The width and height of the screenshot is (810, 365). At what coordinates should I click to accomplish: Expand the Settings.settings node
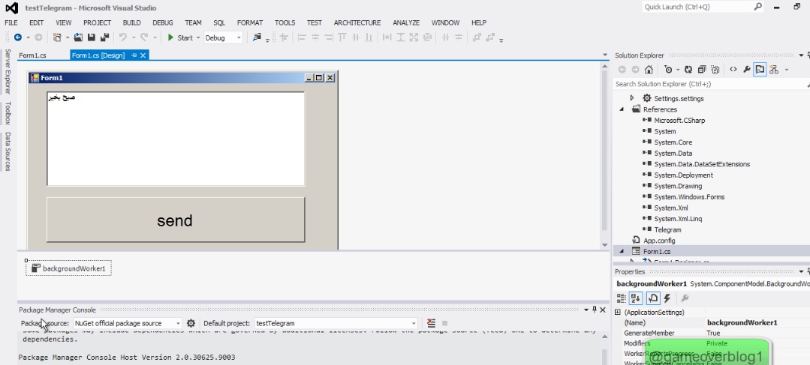coord(631,98)
